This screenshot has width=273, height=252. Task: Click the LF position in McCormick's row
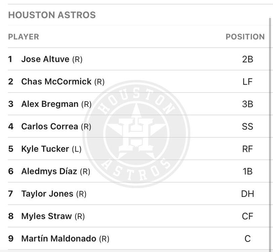click(x=247, y=82)
